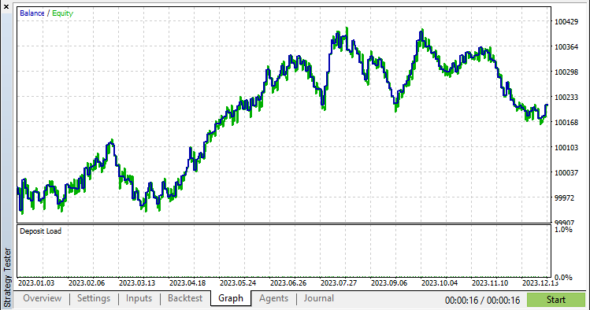Click the 2023.11.10 date label

tap(490, 283)
